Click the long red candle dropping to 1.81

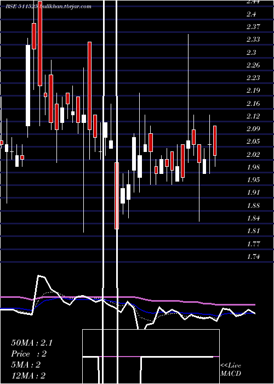click(117, 195)
